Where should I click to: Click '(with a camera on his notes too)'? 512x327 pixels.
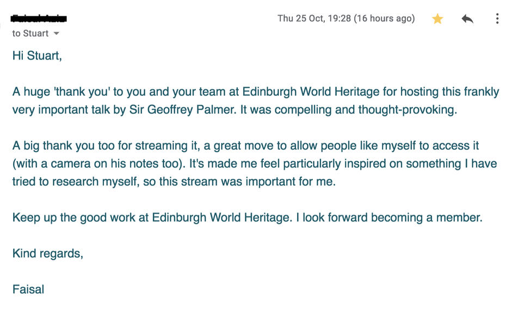[98, 163]
